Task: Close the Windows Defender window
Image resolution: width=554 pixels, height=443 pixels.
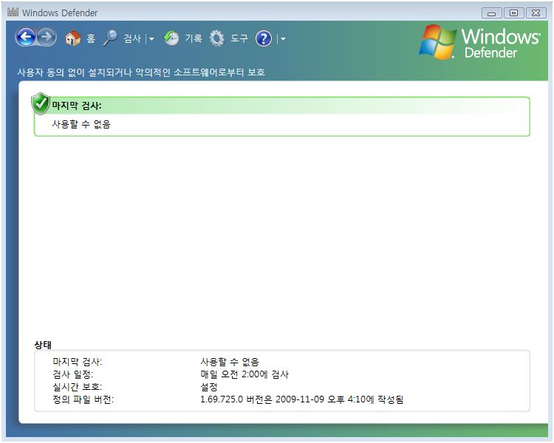Action: [536, 13]
